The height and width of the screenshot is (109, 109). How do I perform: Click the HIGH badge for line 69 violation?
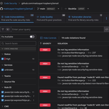45,91
